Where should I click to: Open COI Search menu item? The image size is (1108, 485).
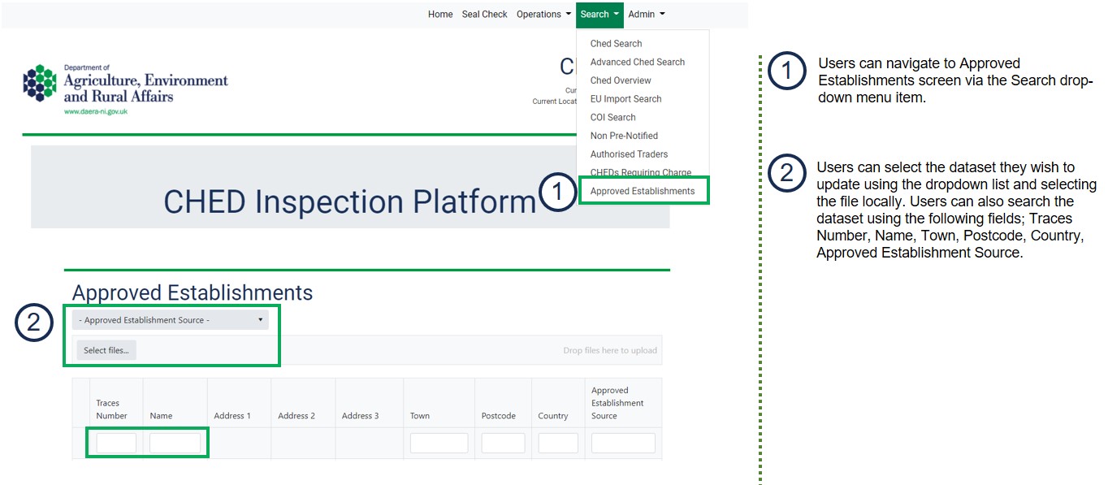click(x=612, y=118)
